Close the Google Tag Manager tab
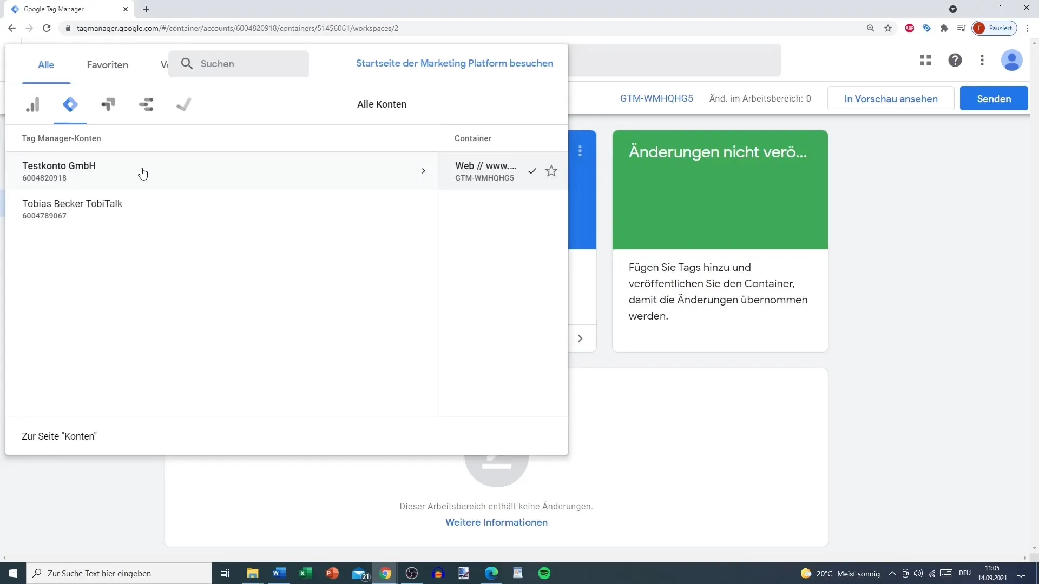 pyautogui.click(x=126, y=9)
